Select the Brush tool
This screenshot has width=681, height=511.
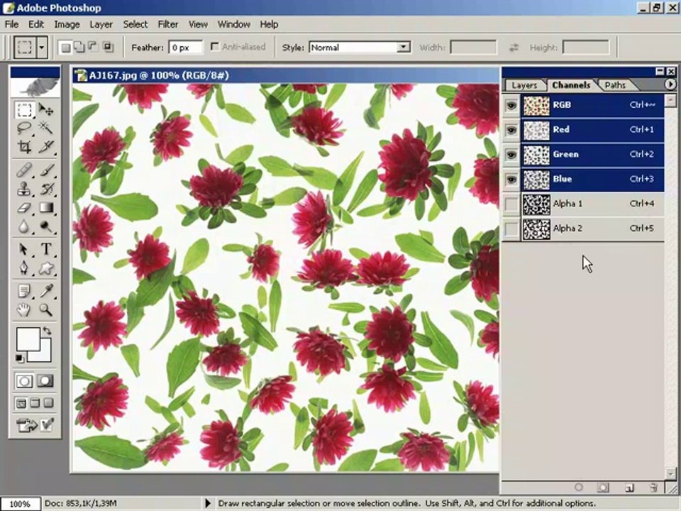point(46,170)
